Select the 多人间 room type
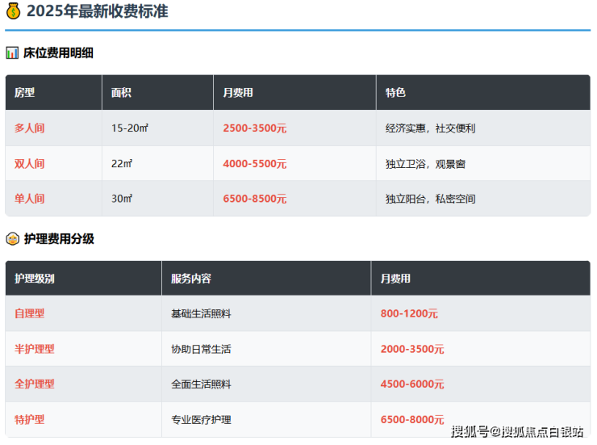Image resolution: width=597 pixels, height=445 pixels. coord(30,128)
